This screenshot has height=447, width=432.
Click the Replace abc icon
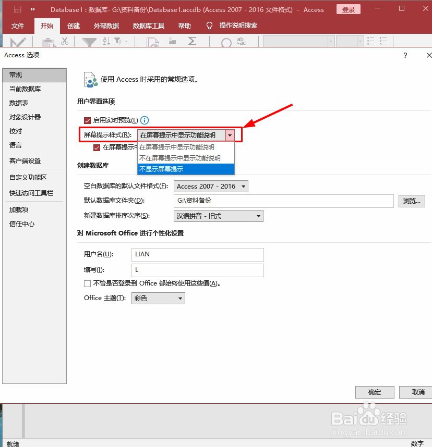[x=241, y=41]
